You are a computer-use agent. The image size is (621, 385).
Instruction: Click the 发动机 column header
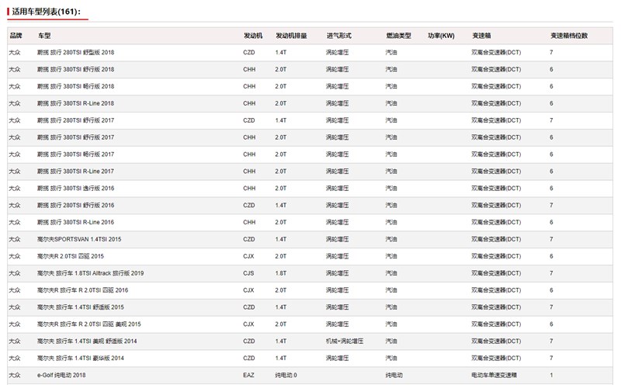(x=253, y=36)
